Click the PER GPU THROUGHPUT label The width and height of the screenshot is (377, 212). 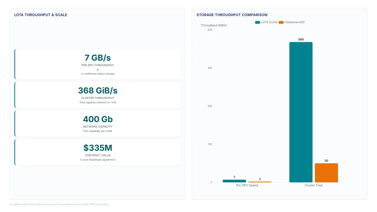pos(98,65)
